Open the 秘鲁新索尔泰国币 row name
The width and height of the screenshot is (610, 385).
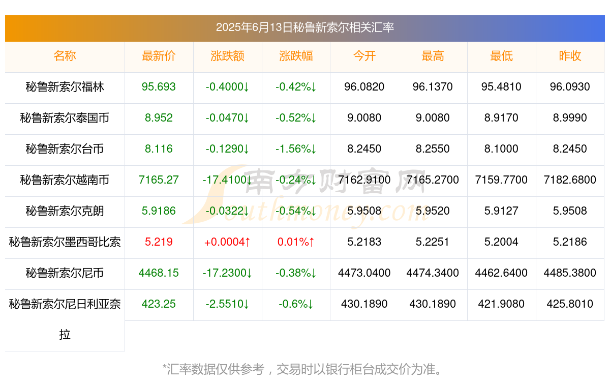tap(65, 118)
